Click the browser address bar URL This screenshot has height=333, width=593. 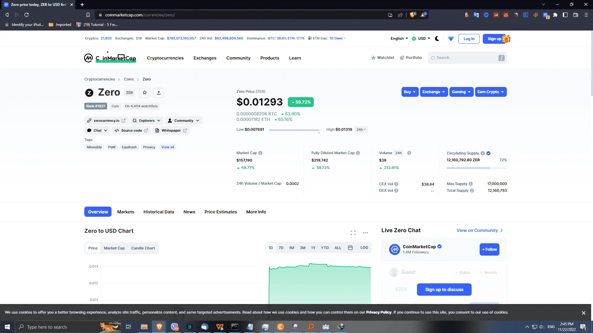pyautogui.click(x=140, y=15)
